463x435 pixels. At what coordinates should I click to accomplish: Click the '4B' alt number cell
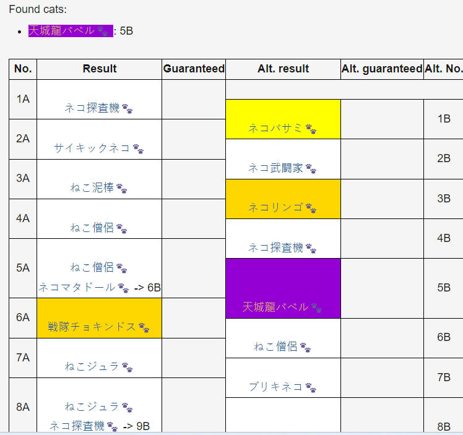pos(444,238)
